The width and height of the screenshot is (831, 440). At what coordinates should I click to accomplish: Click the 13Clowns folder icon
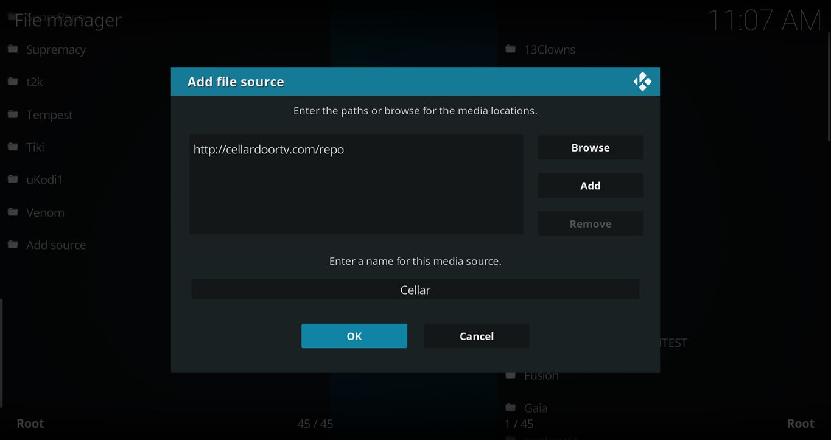pos(511,49)
